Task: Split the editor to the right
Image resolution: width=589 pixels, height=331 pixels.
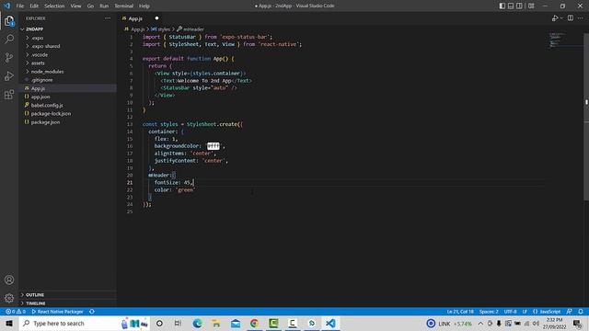Action: (x=571, y=18)
